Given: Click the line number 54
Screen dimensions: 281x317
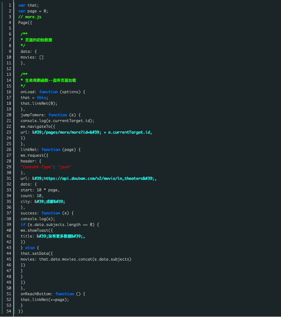Looking at the screenshot, I should (9, 311).
